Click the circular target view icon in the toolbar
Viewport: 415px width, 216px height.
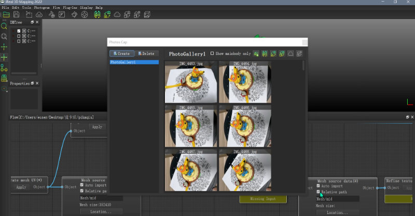click(x=85, y=15)
